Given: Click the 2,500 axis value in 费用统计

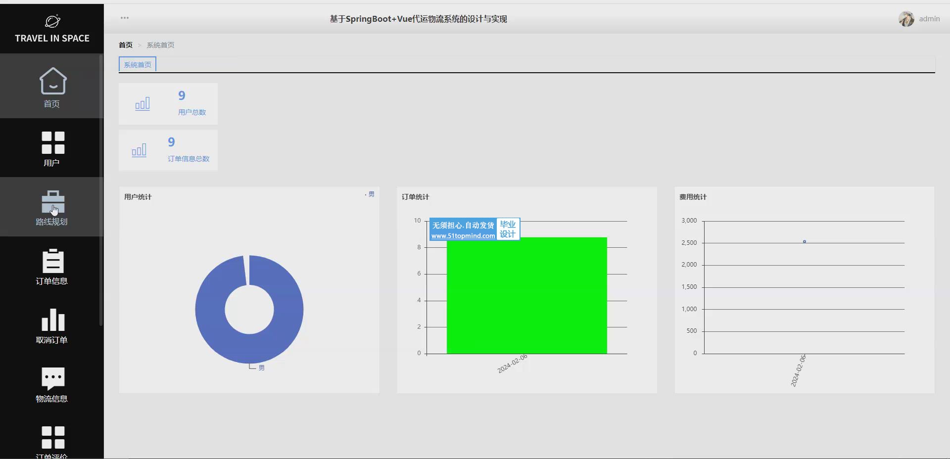Looking at the screenshot, I should (689, 243).
